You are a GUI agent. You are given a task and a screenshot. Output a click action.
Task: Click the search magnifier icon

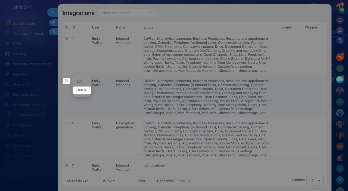coord(150,13)
